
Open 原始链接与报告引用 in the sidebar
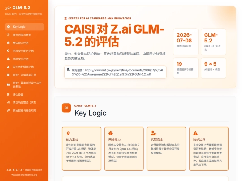25,110
